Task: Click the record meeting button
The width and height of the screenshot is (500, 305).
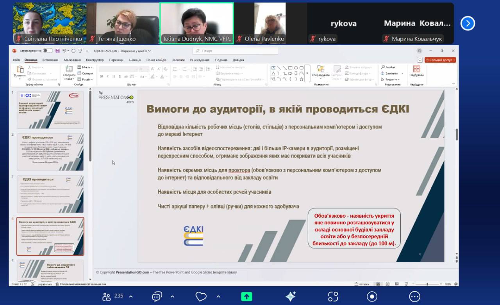Action: coord(372,296)
